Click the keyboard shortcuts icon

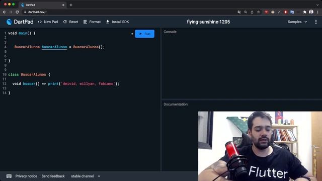pos(9,176)
